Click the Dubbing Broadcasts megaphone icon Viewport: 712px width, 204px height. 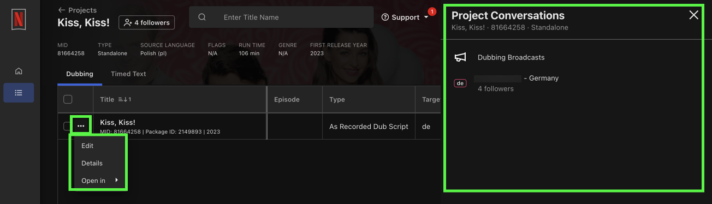tap(461, 57)
